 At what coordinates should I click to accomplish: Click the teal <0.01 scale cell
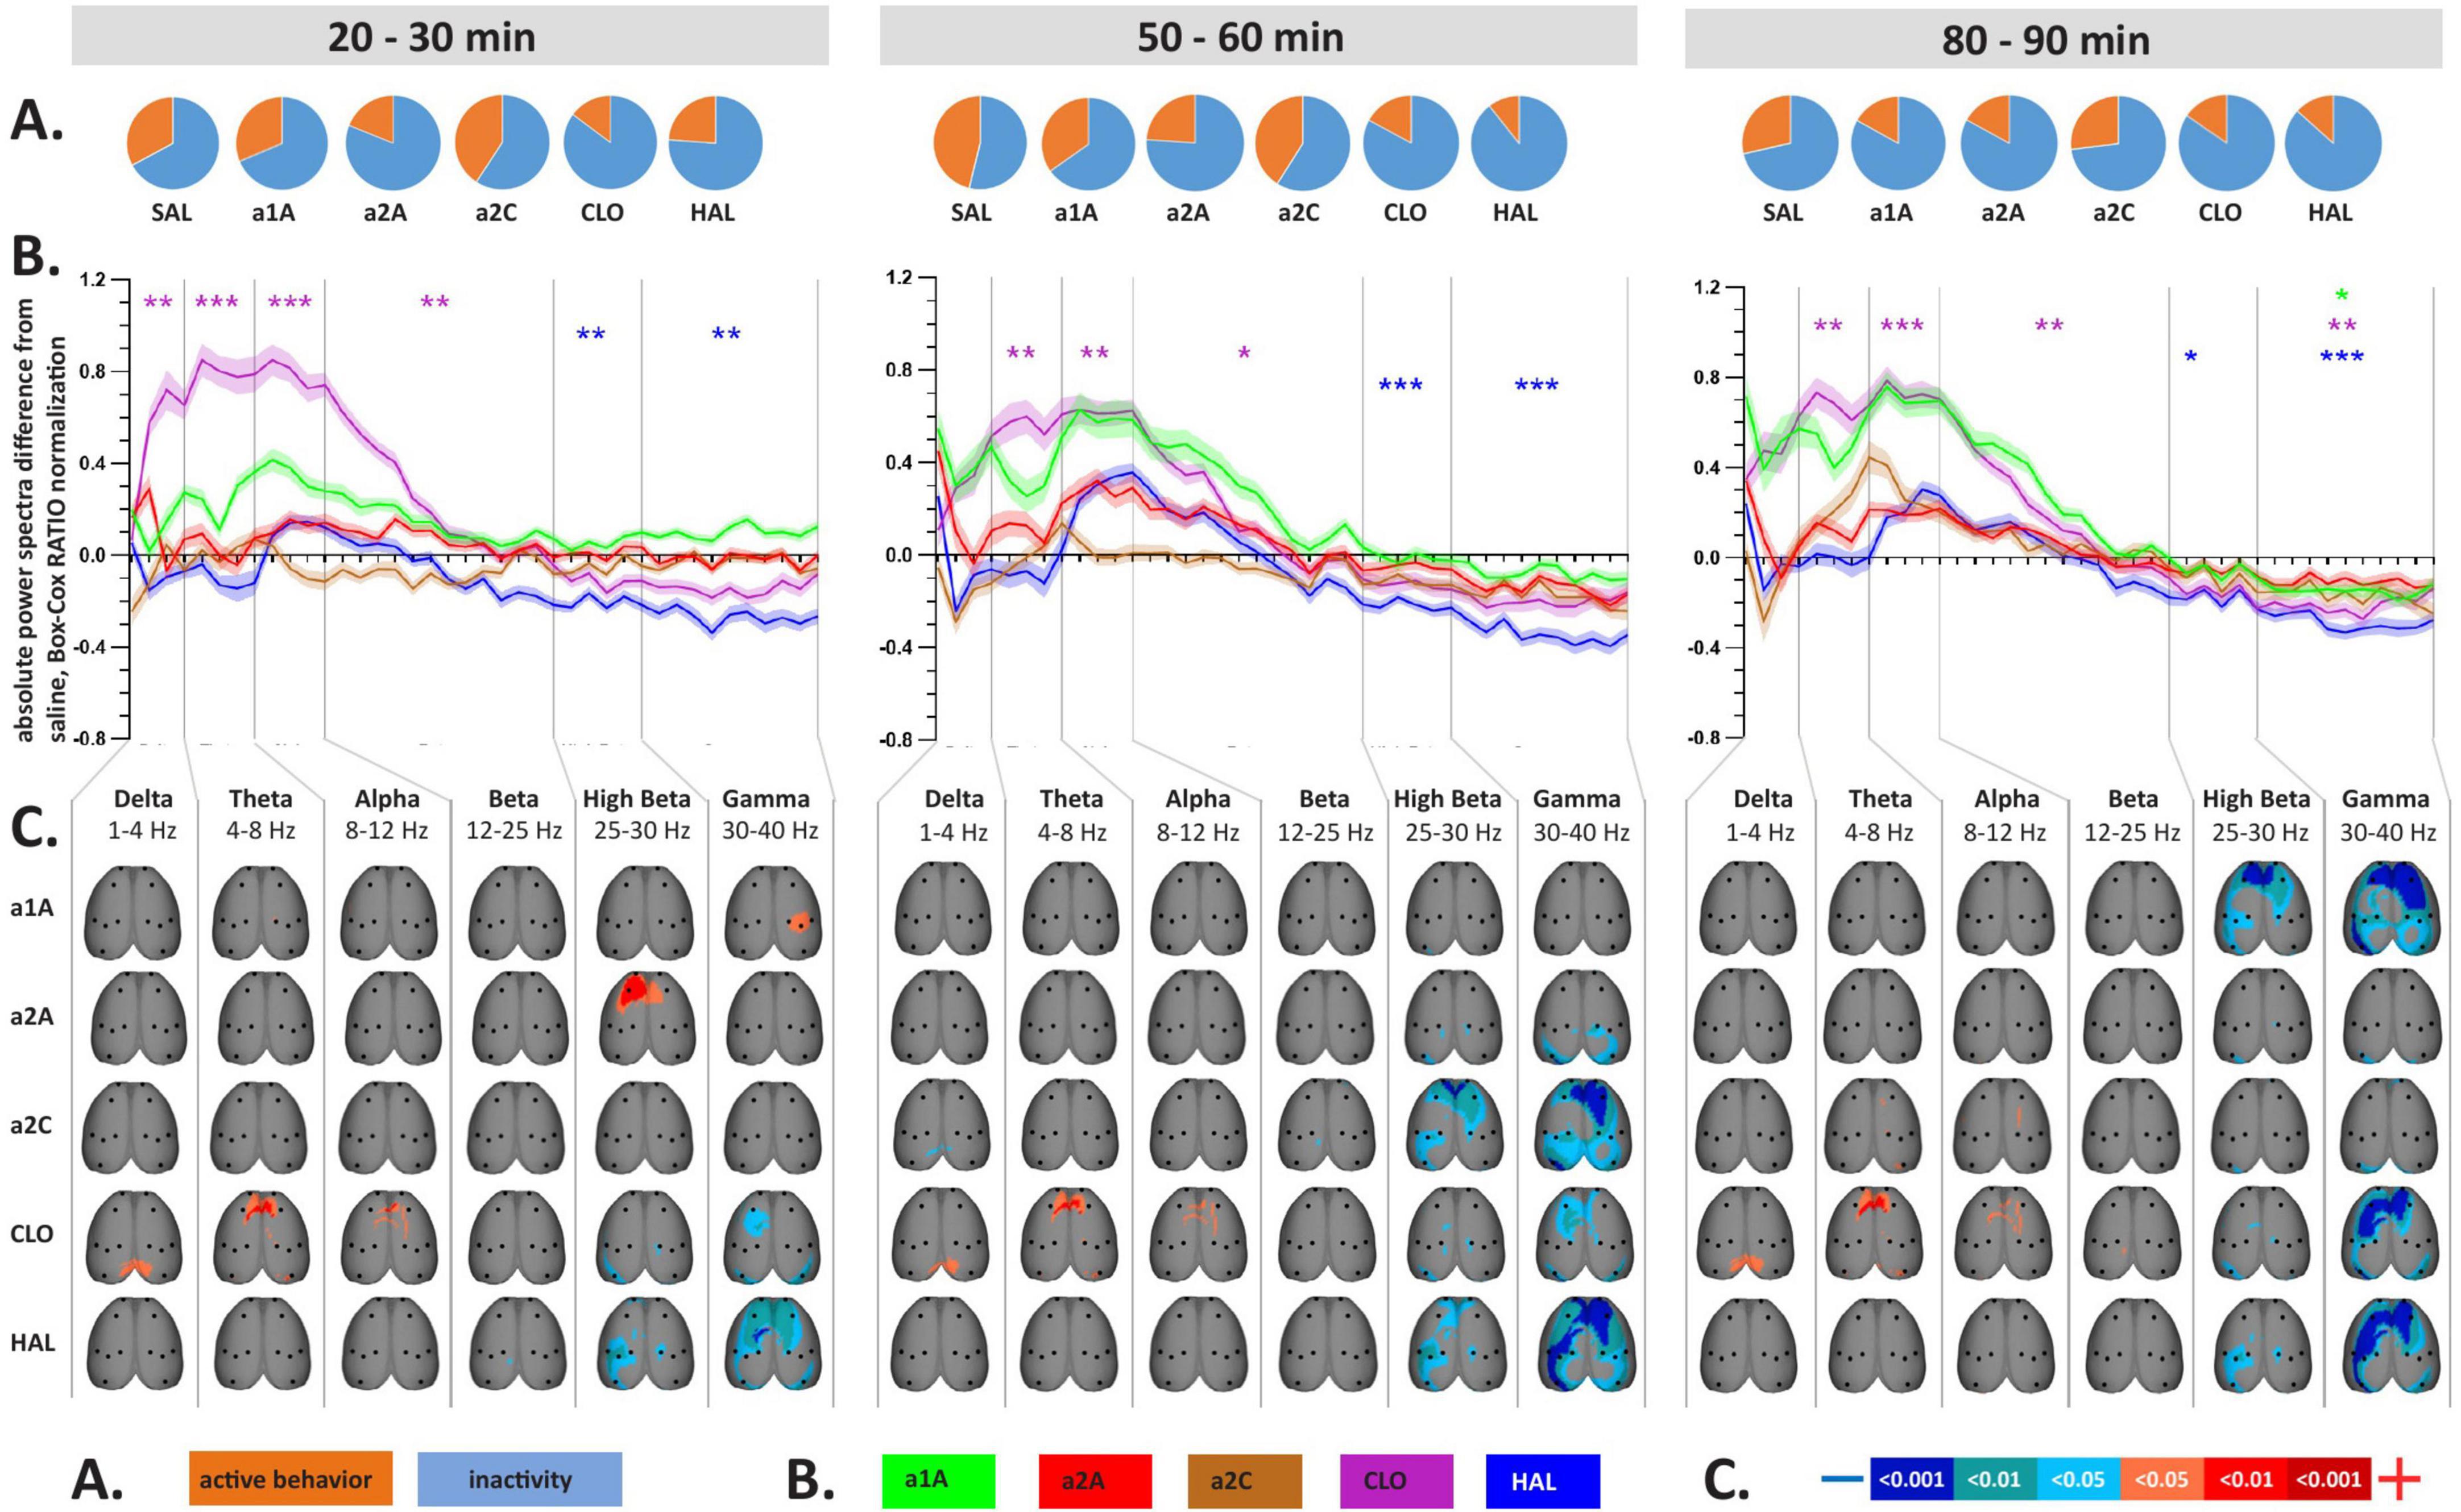(x=1995, y=1479)
